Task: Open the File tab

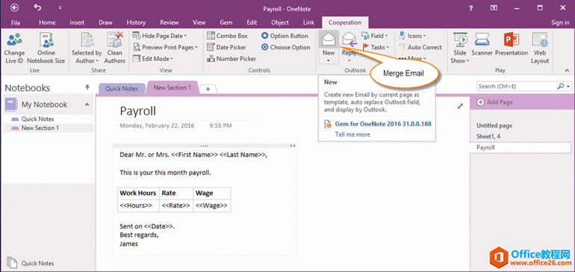Action: pyautogui.click(x=16, y=22)
